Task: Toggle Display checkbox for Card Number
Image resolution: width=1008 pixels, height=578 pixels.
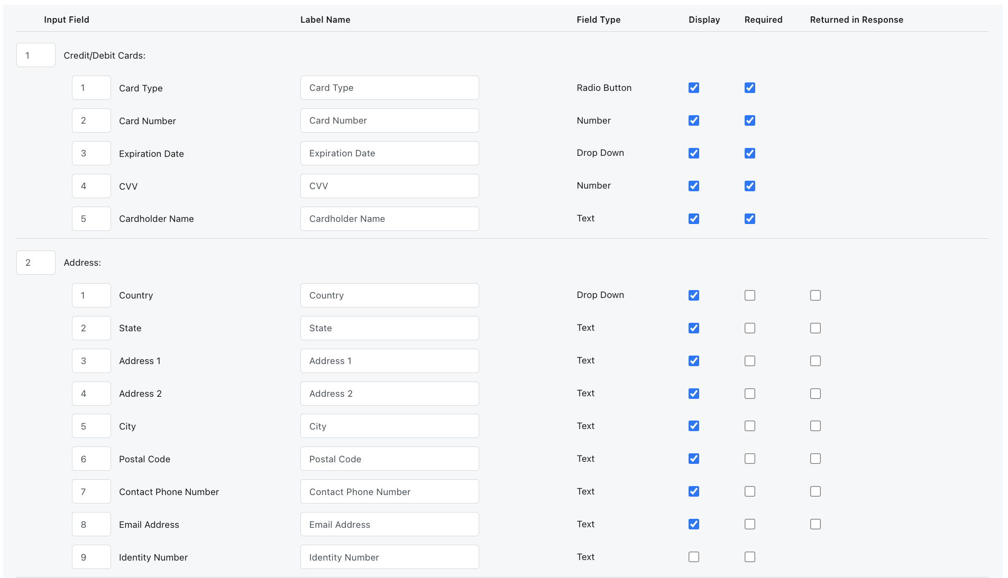Action: tap(694, 120)
